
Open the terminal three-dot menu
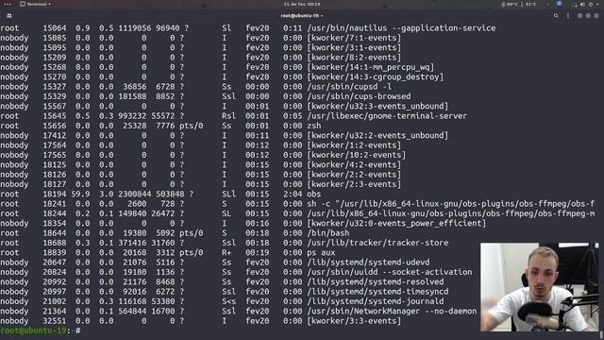point(568,16)
